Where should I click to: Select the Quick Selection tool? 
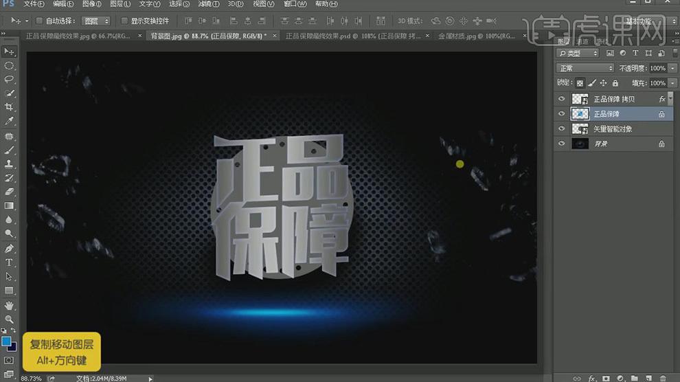[x=9, y=93]
